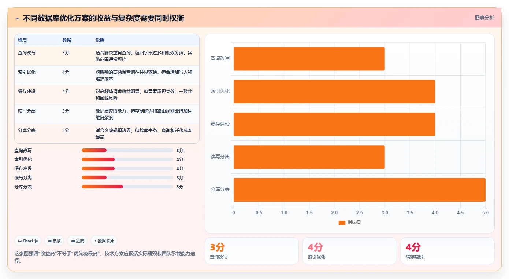Screen dimensions: 509x279
Task: Select the 分库分表 cell in the table
Action: tap(27, 130)
